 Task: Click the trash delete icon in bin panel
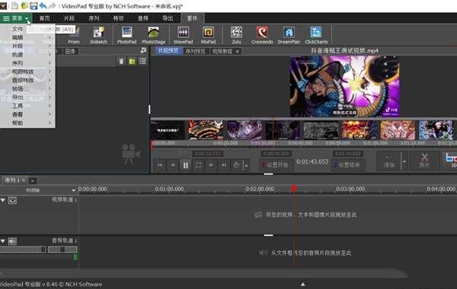coord(121,62)
